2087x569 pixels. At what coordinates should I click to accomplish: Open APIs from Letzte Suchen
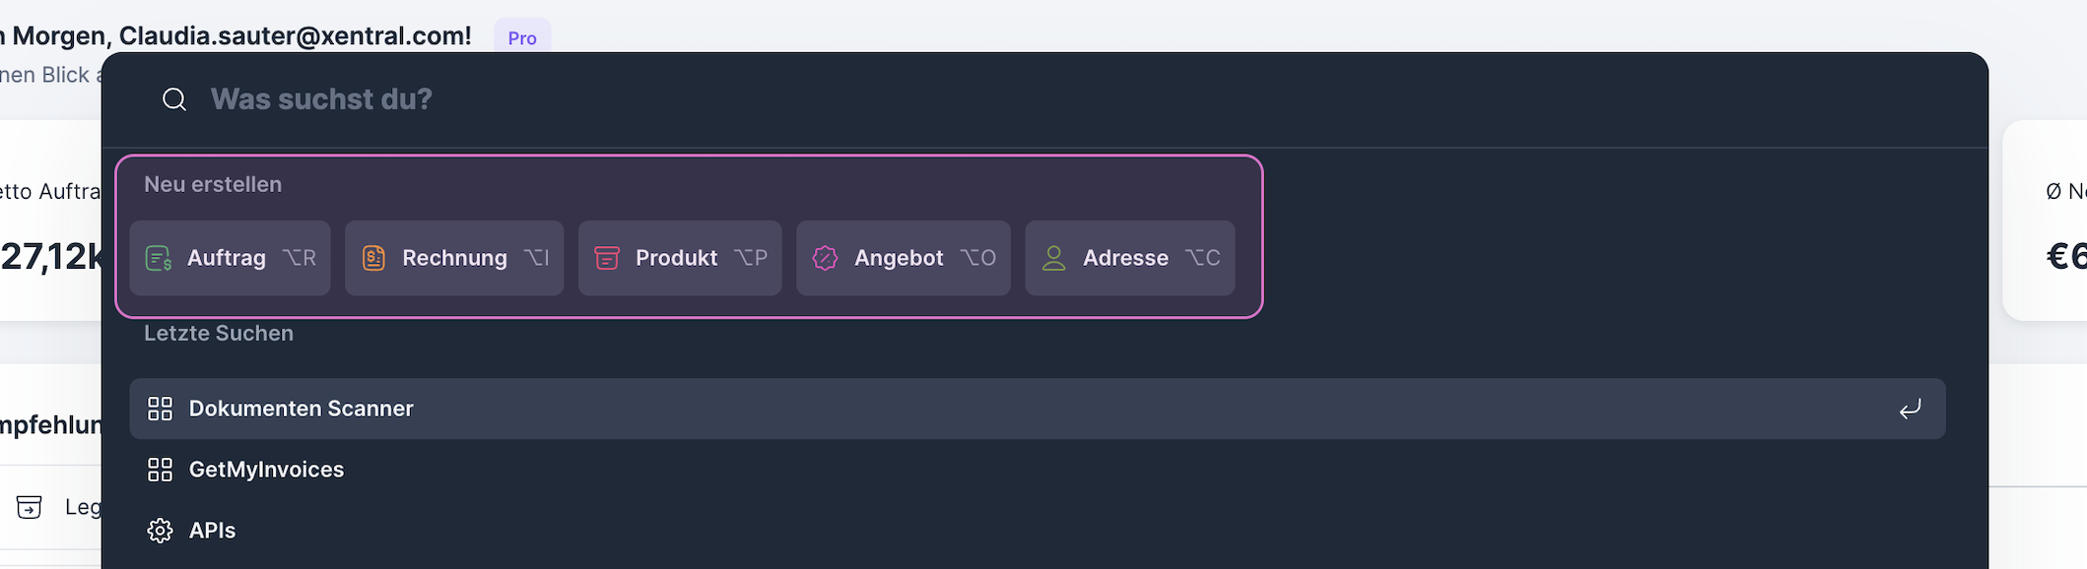tap(212, 531)
